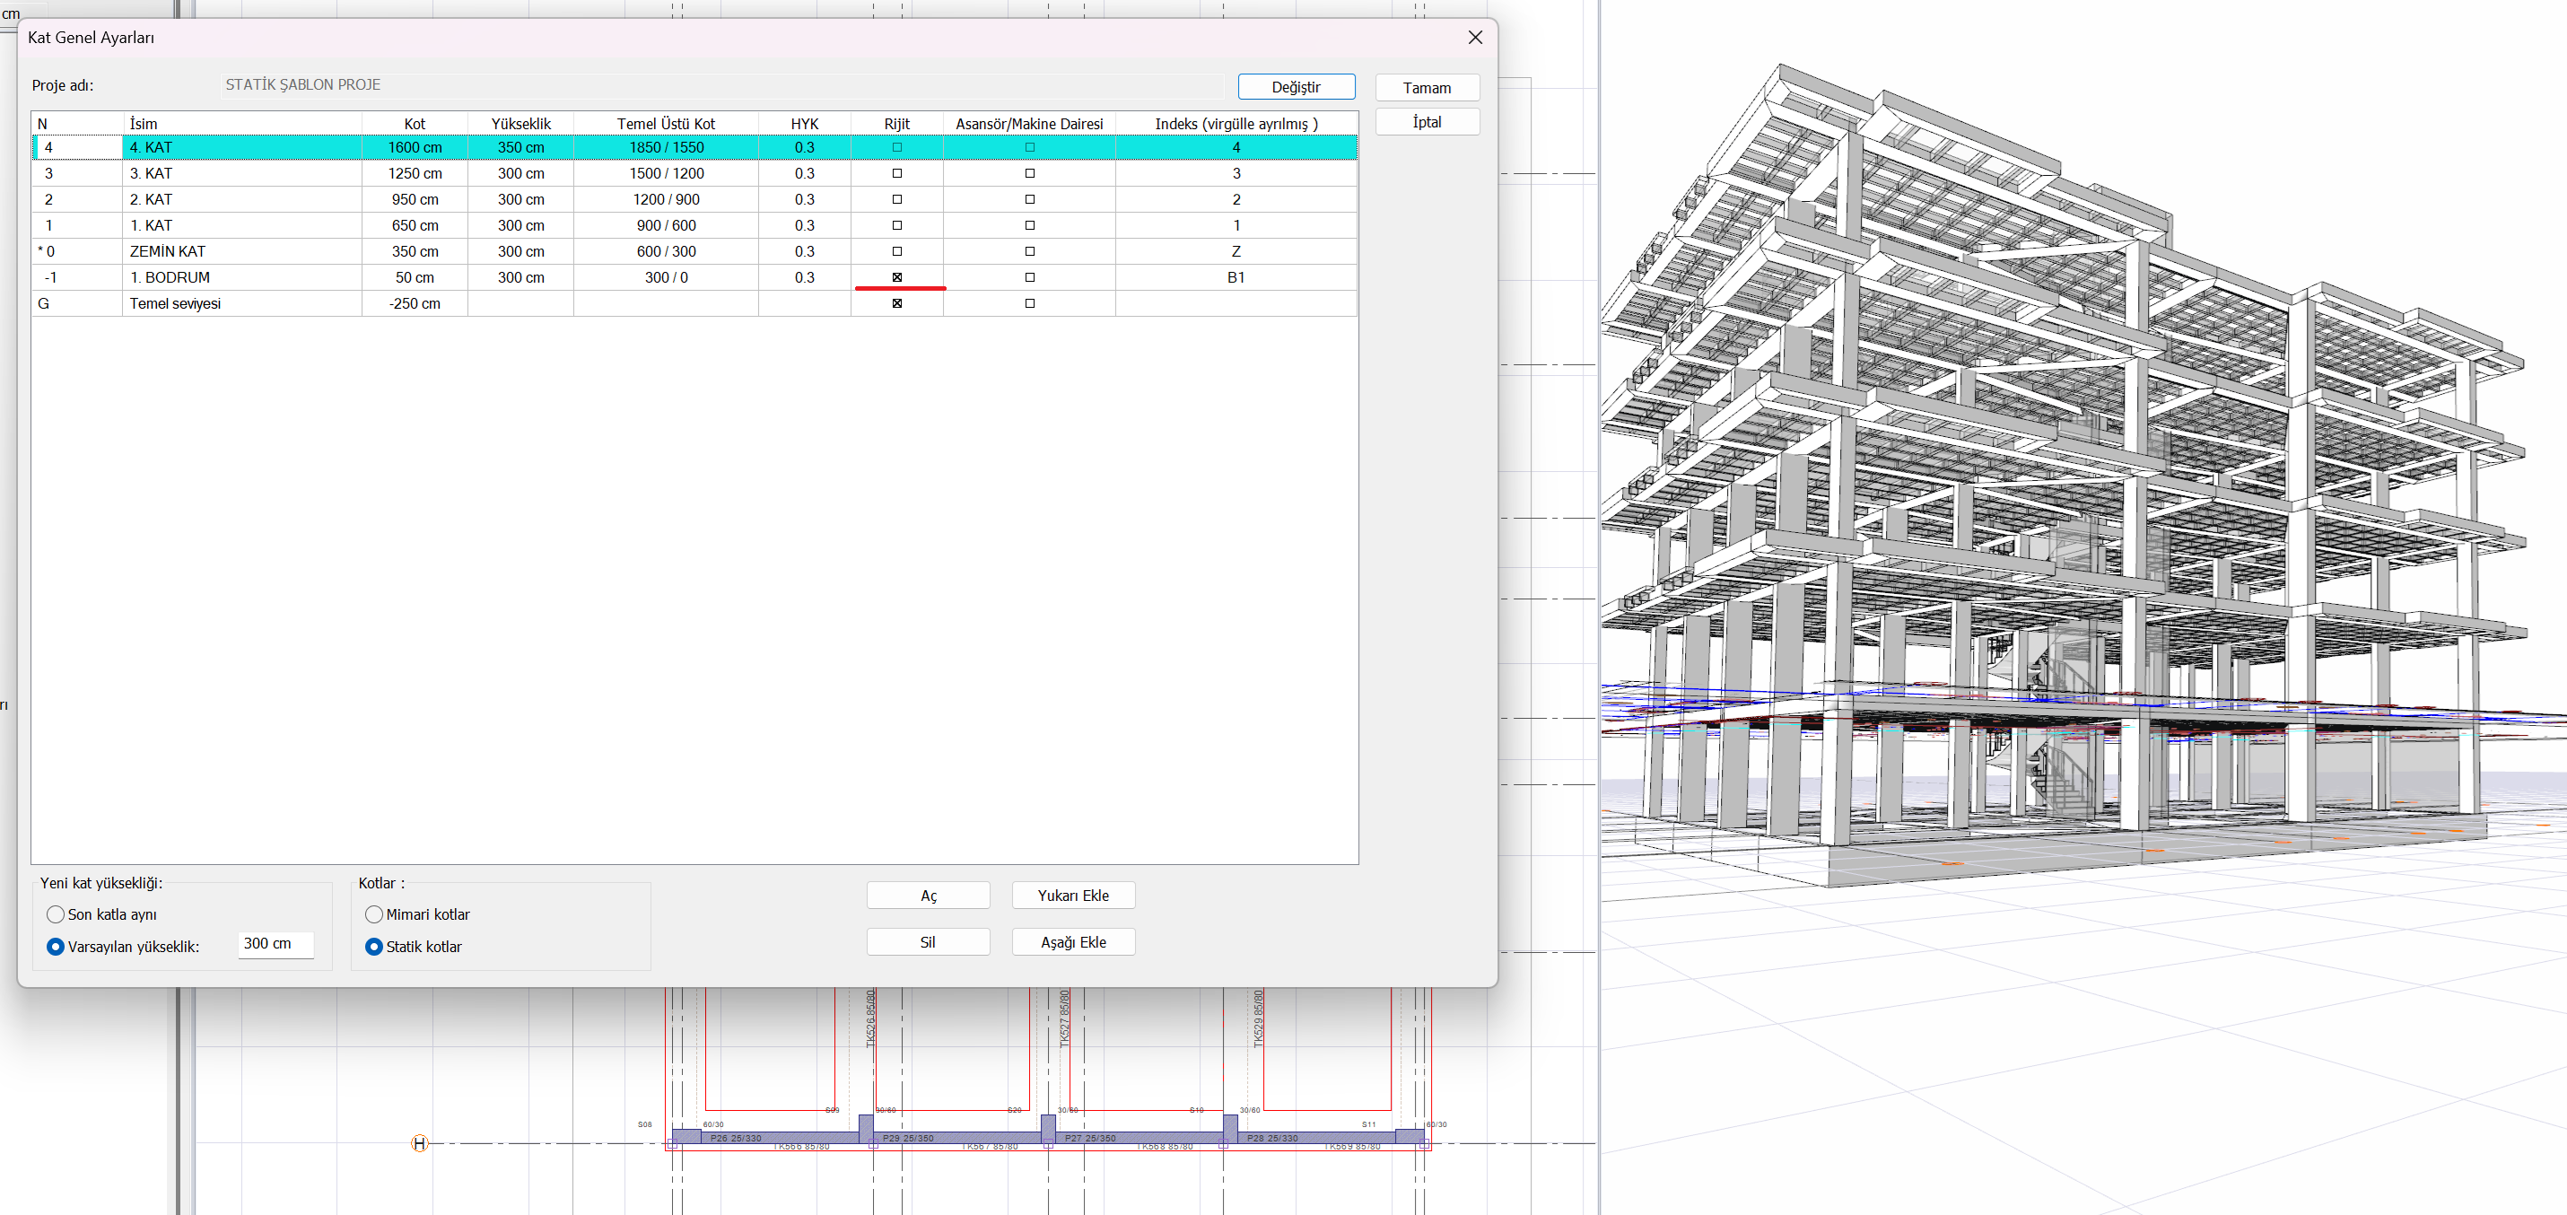Close the Kat Genel Ayarları dialog
Viewport: 2567px width, 1215px height.
(x=1475, y=37)
